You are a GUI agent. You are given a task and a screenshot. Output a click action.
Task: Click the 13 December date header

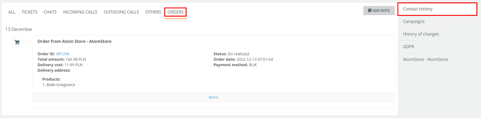(x=19, y=29)
